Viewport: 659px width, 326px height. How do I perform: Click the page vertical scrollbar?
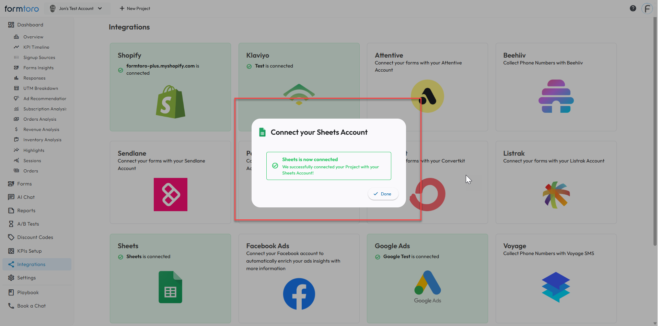655,132
